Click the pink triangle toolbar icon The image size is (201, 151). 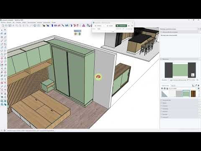[84, 26]
